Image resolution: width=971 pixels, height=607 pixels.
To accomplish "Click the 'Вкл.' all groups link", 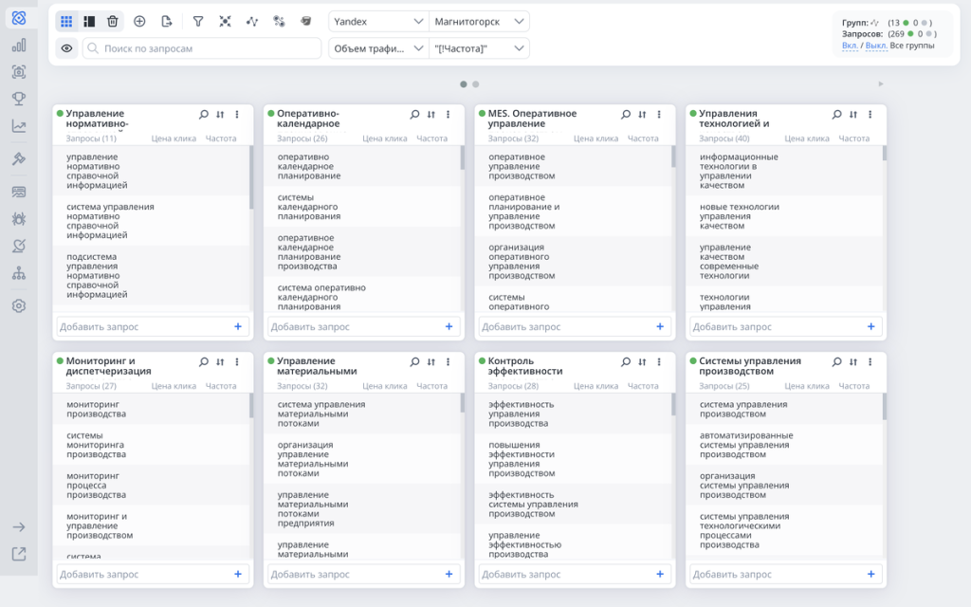I will point(850,46).
